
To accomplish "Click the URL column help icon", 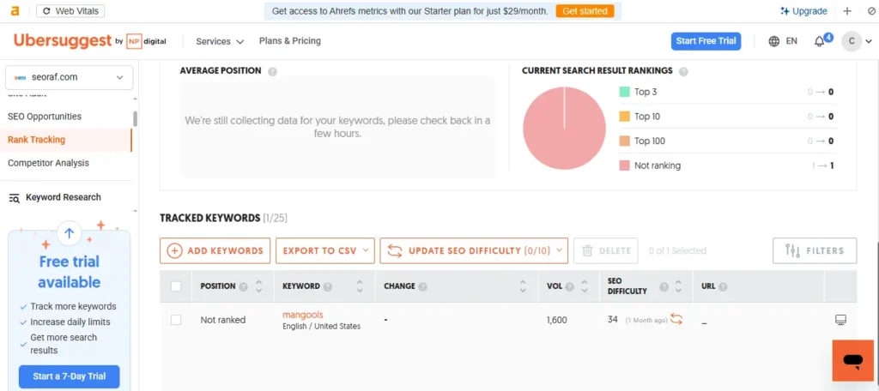I will click(x=723, y=286).
